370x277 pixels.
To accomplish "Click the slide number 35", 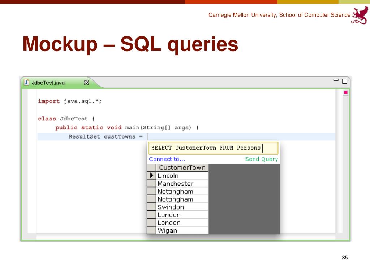I will pos(345,258).
